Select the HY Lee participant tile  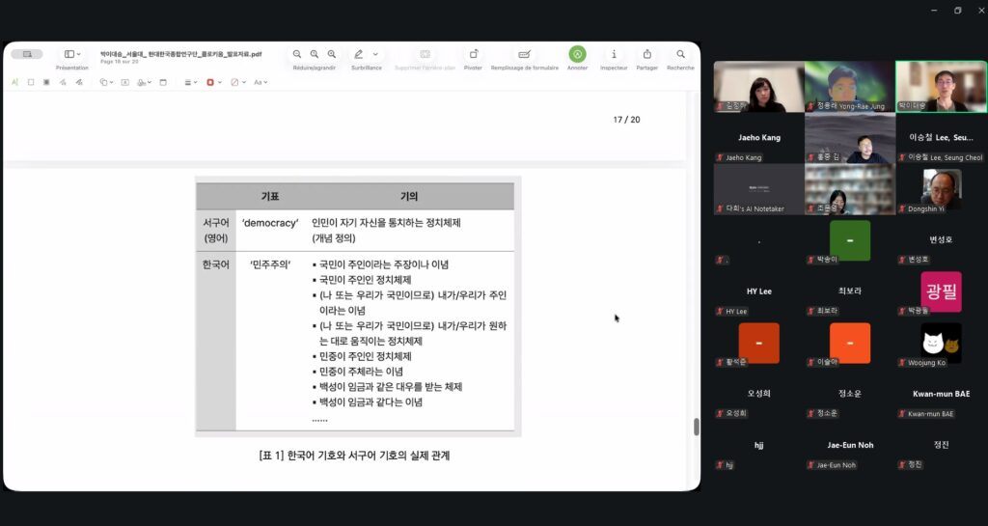[x=758, y=292]
